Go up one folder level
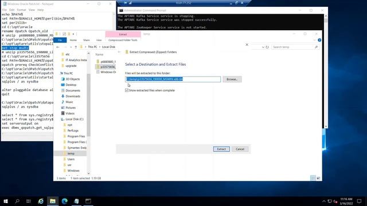Image resolution: width=367 pixels, height=206 pixels. pos(76,47)
